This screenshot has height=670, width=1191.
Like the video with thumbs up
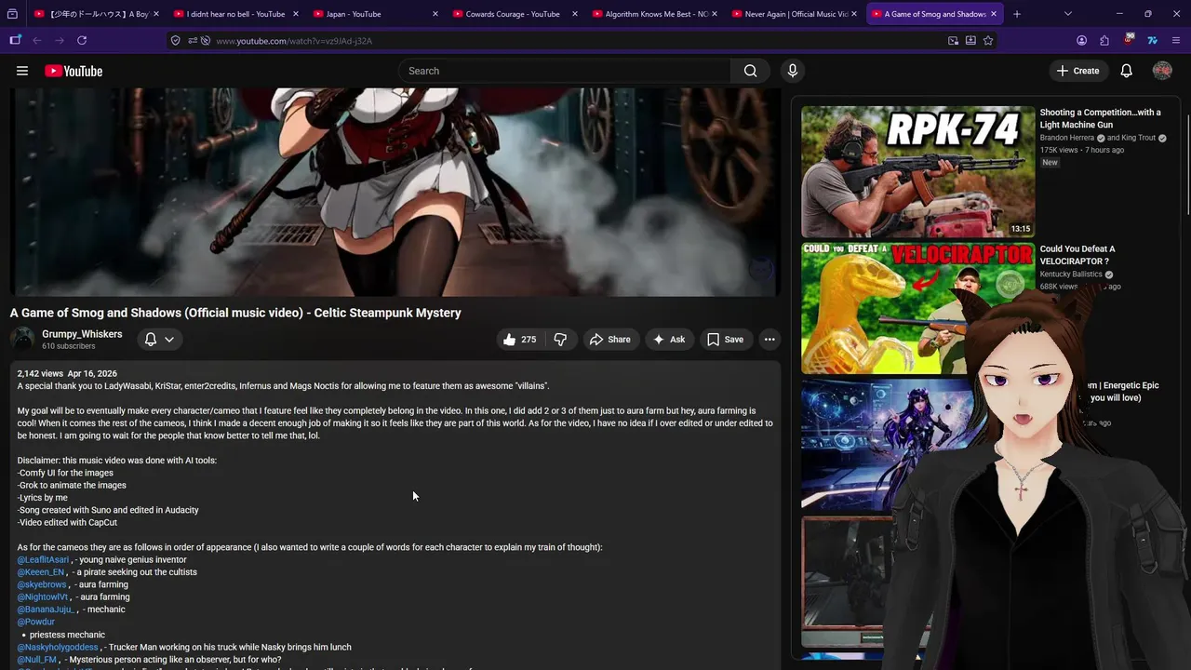(518, 340)
